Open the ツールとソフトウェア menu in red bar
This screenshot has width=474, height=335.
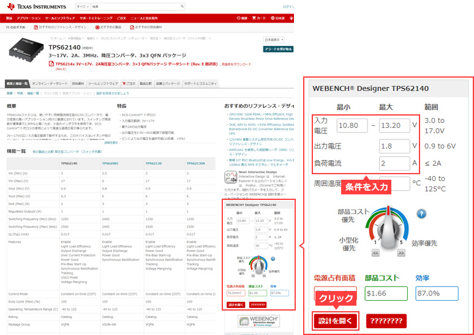60,18
